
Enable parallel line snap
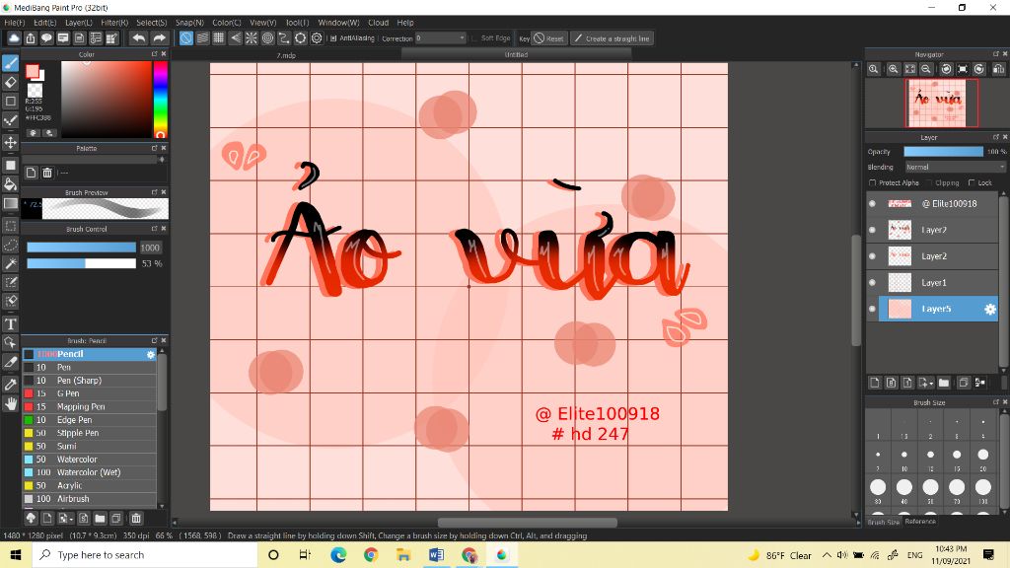[x=202, y=38]
